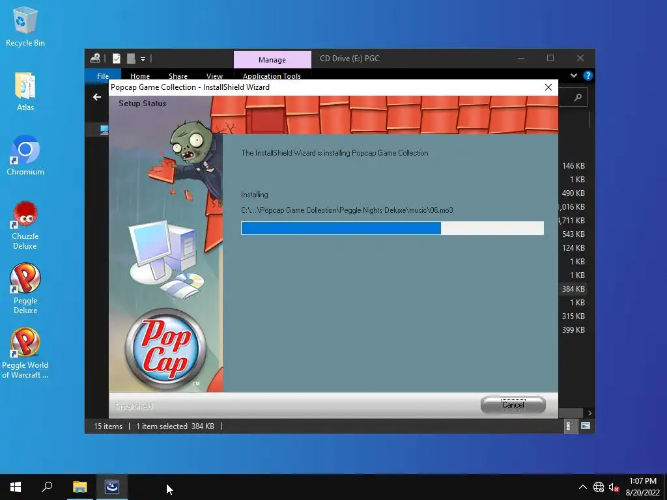The image size is (667, 500).
Task: Cancel the Popcap Game Collection installation
Action: [513, 404]
